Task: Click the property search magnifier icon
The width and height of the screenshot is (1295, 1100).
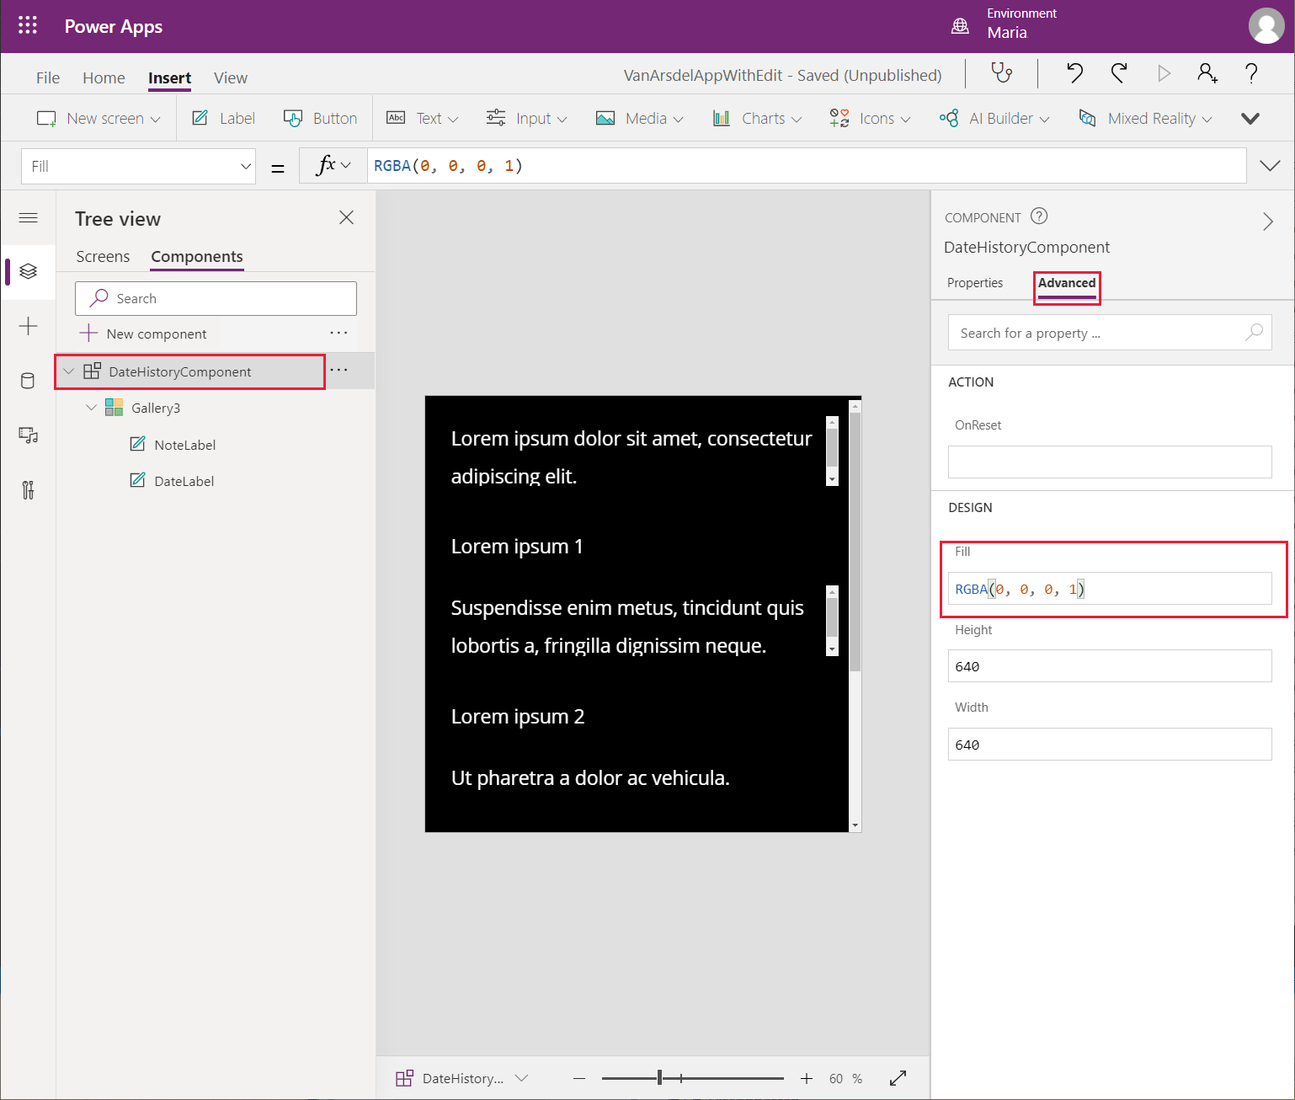Action: (x=1254, y=332)
